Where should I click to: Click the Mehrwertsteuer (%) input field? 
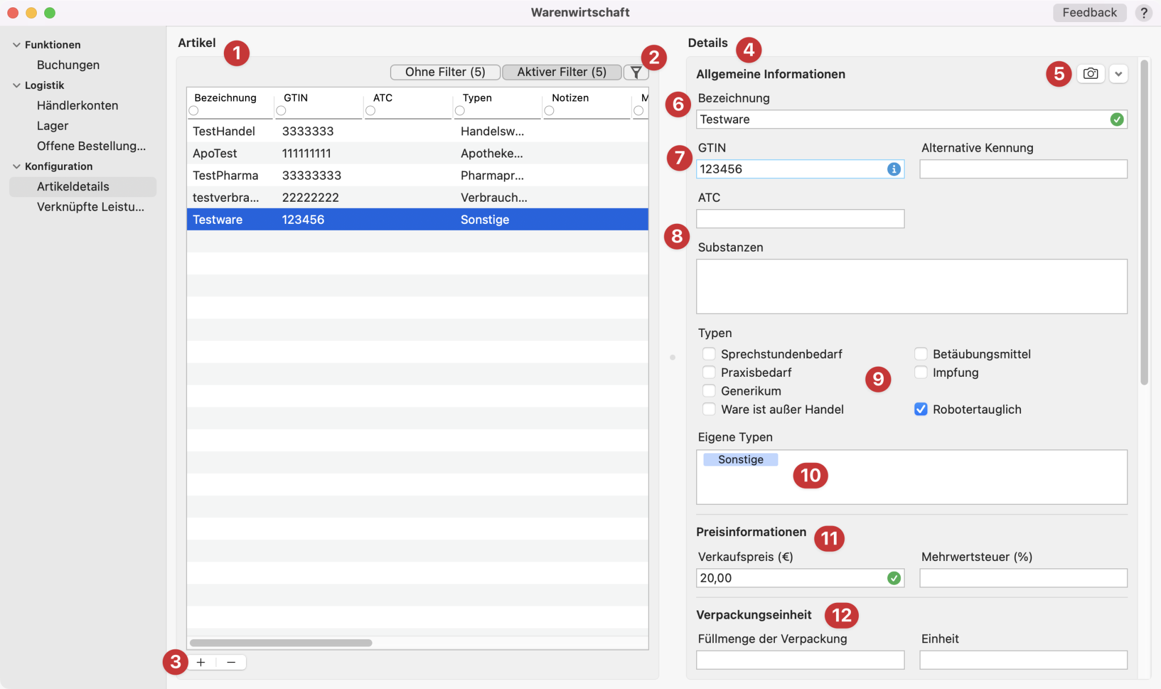1023,578
